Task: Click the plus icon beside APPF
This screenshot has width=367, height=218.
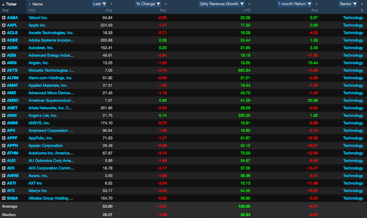Action: coord(4,138)
